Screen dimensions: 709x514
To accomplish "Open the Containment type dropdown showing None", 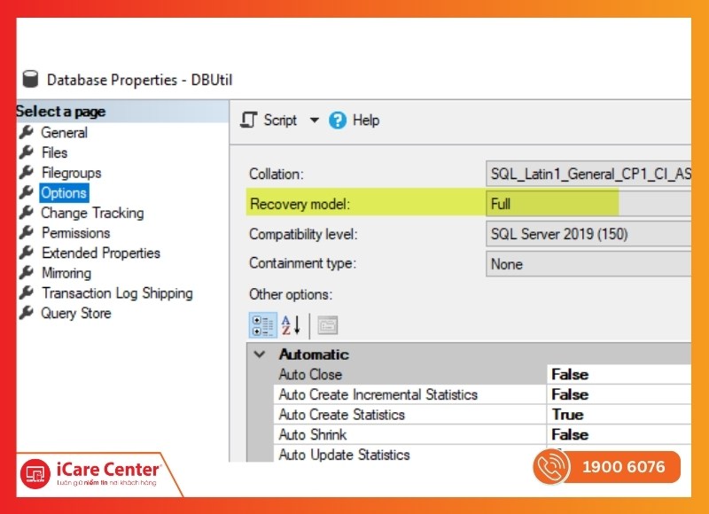I will click(588, 264).
